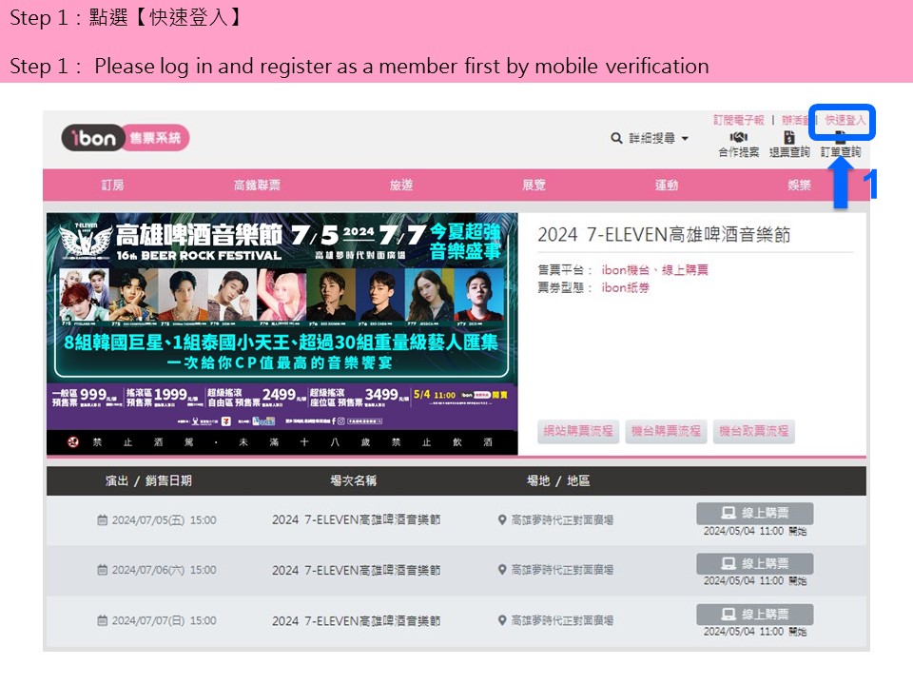This screenshot has width=913, height=685.
Task: Click the title 2024 7-ELEVEN高雄啤酒音樂節 heading
Action: 664,235
